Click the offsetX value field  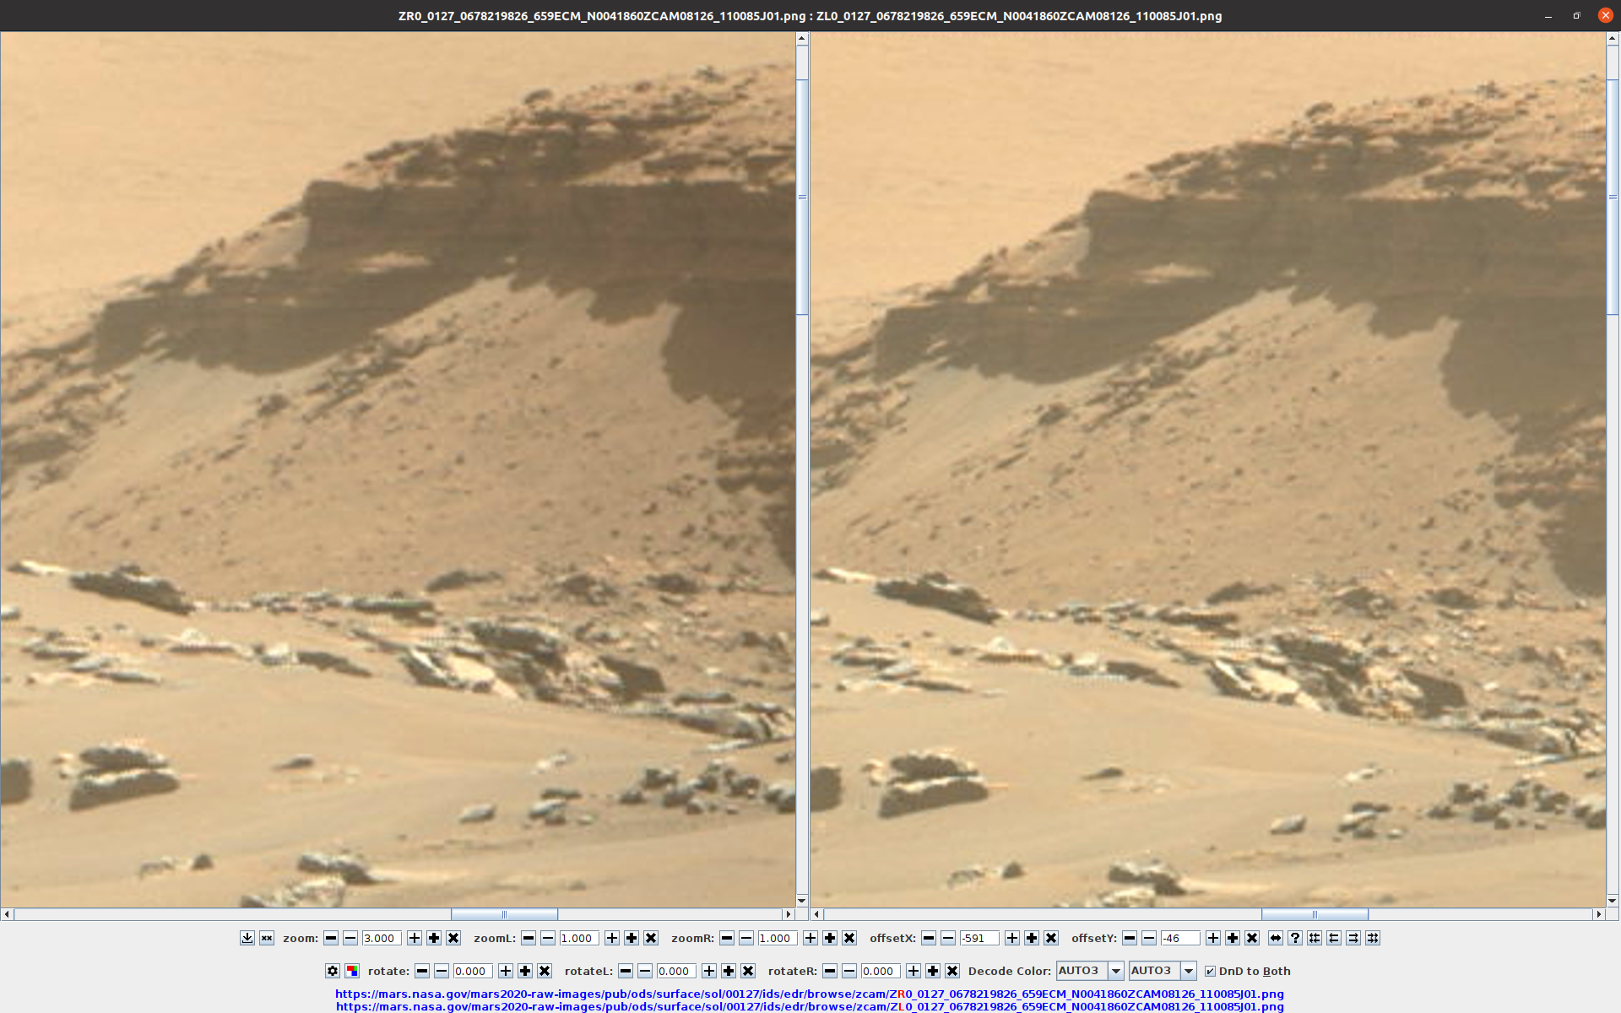pyautogui.click(x=979, y=938)
